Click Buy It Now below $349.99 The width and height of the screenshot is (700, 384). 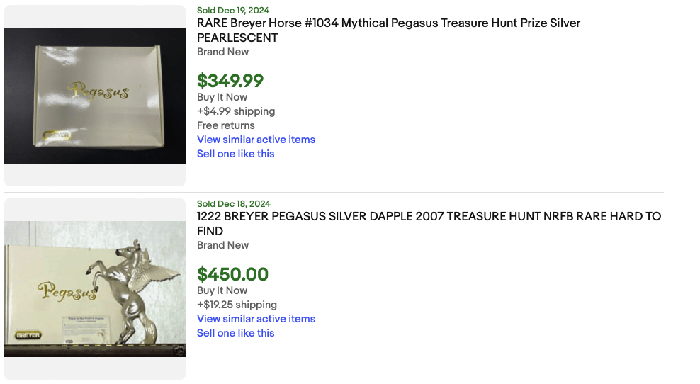point(222,97)
